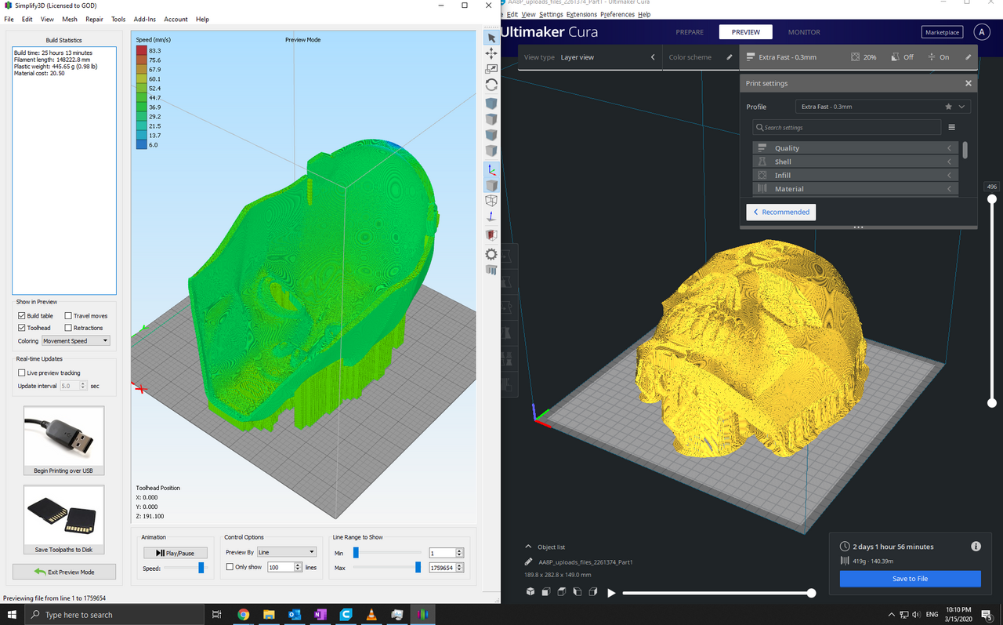Close the Print settings panel
Viewport: 1003px width, 625px height.
click(969, 83)
